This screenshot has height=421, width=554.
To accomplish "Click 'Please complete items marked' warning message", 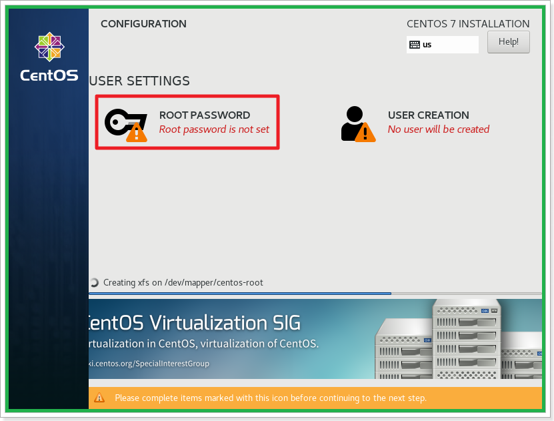I will [x=271, y=398].
